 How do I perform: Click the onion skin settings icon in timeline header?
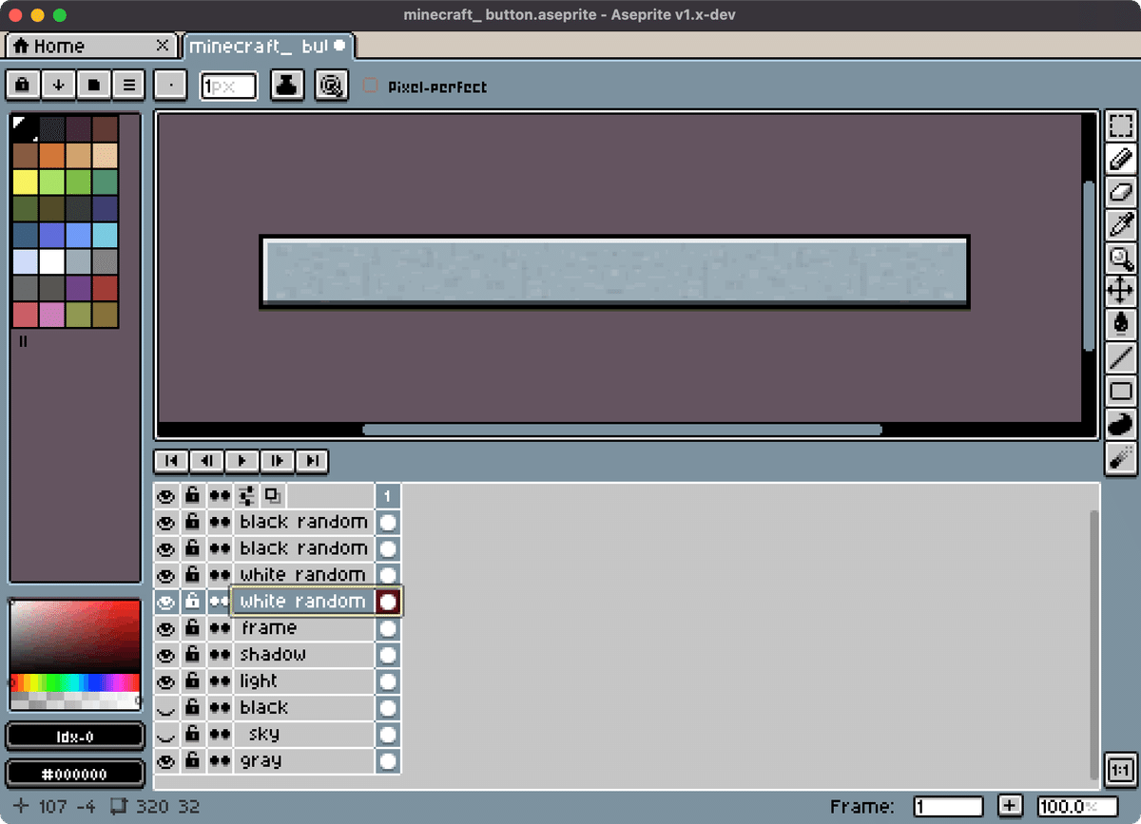point(248,495)
